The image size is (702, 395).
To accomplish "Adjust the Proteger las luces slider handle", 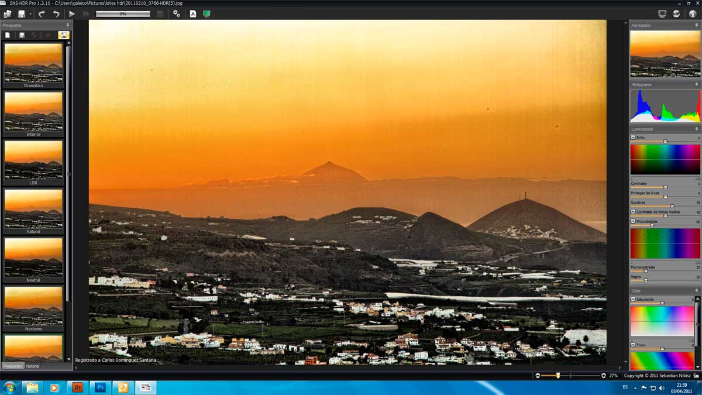I will click(x=665, y=197).
